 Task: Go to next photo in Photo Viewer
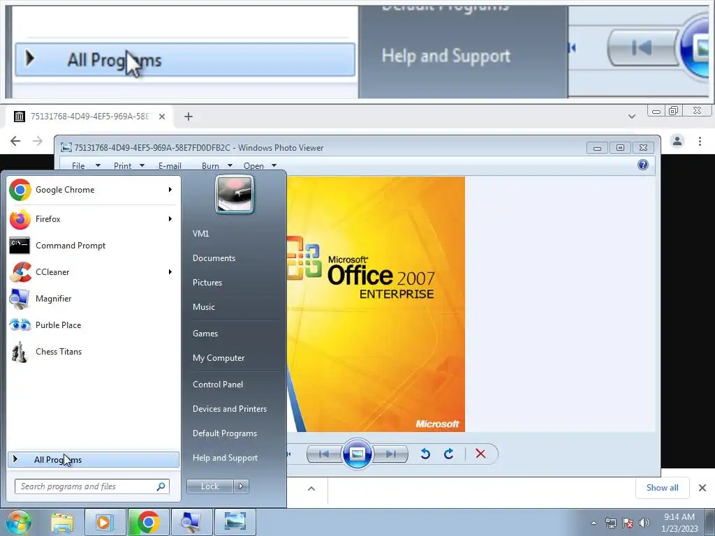pos(390,454)
